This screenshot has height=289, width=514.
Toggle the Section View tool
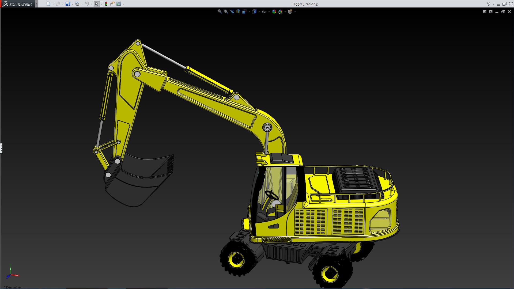click(x=238, y=12)
